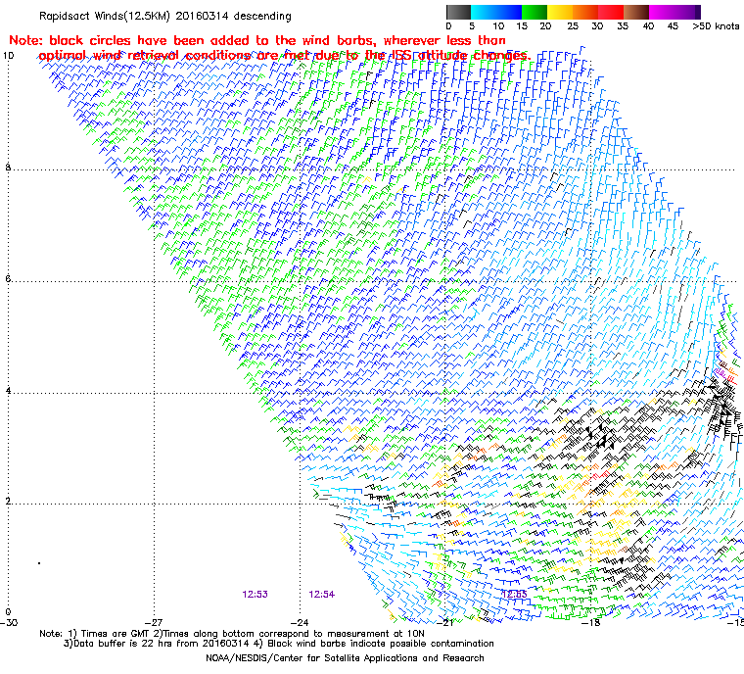Click the red 30-35 knots legend color

(x=611, y=12)
